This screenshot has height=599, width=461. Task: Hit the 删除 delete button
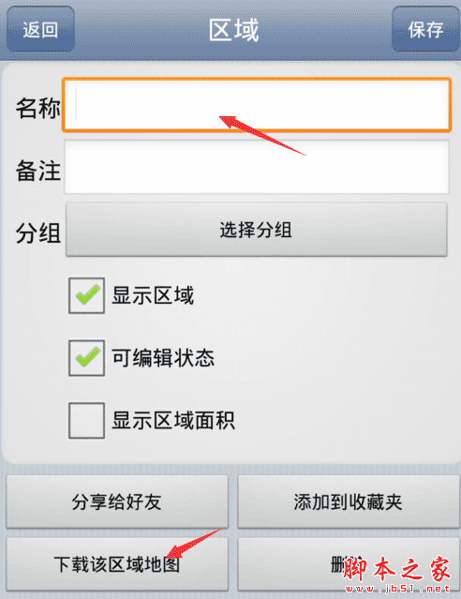349,564
